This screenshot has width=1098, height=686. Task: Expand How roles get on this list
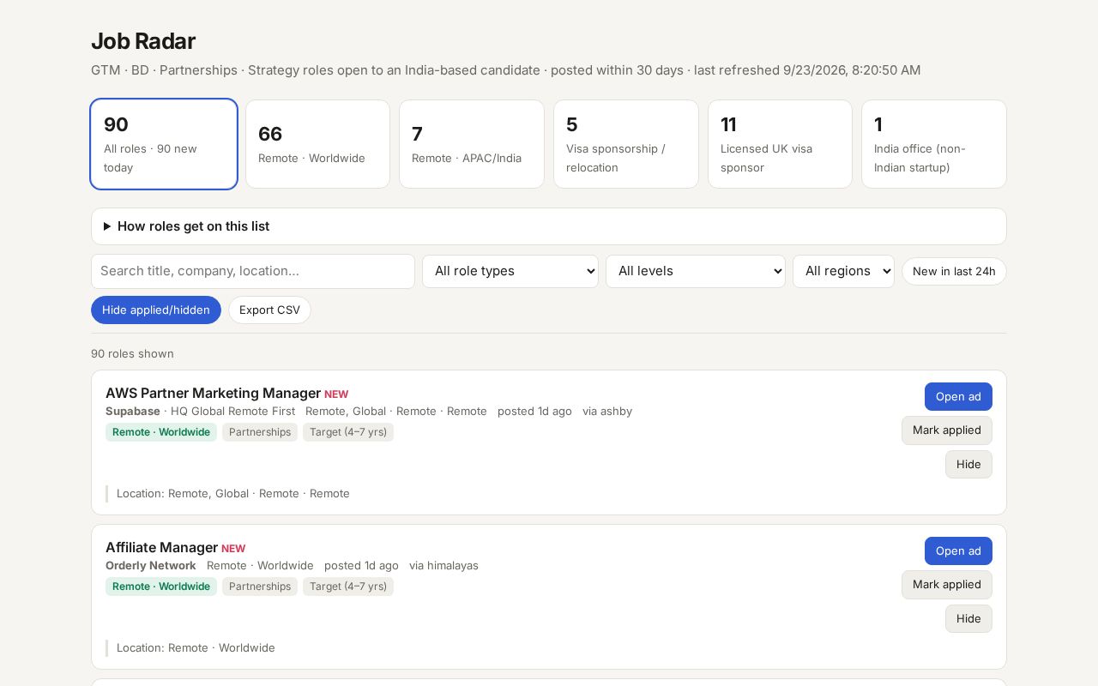click(549, 226)
